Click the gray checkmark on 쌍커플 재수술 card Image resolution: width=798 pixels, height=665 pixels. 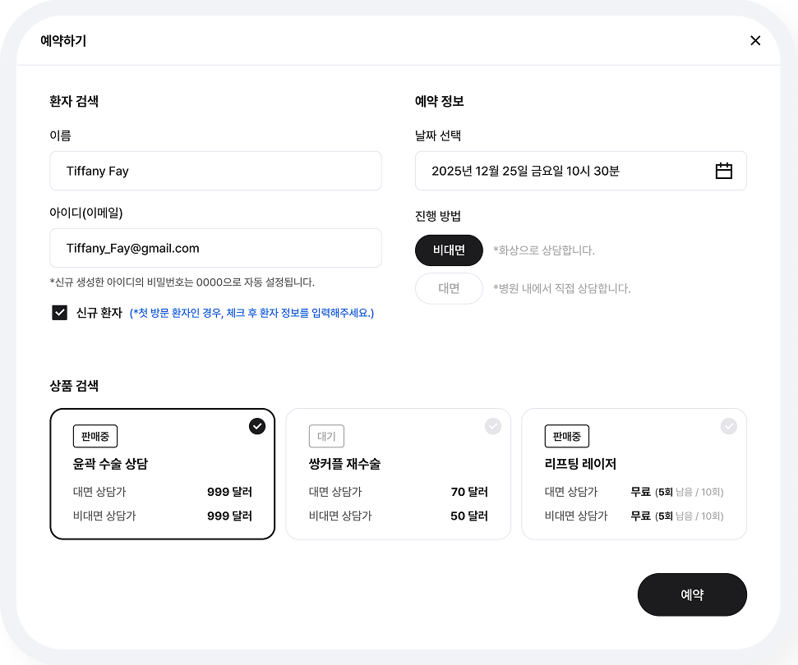tap(493, 426)
